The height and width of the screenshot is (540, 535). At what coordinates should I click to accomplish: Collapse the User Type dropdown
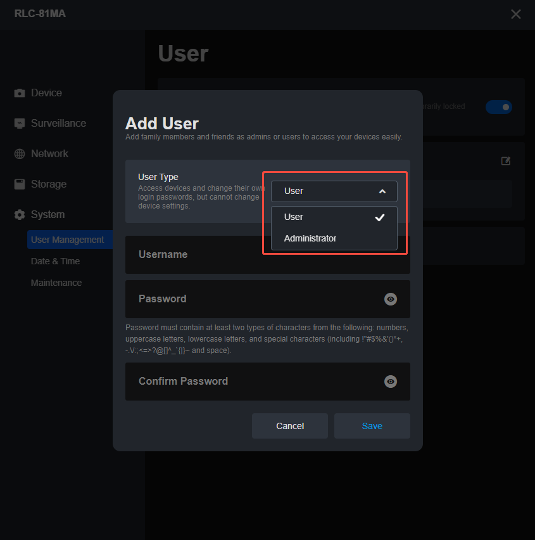click(x=334, y=191)
